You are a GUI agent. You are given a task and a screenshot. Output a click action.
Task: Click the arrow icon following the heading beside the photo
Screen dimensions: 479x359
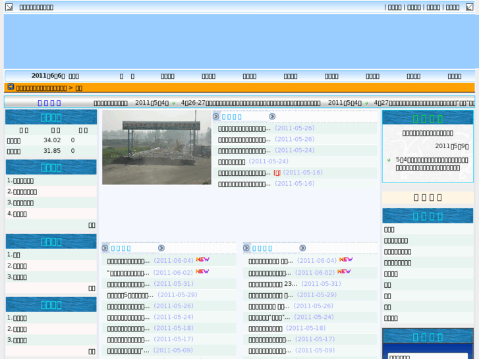(x=272, y=117)
